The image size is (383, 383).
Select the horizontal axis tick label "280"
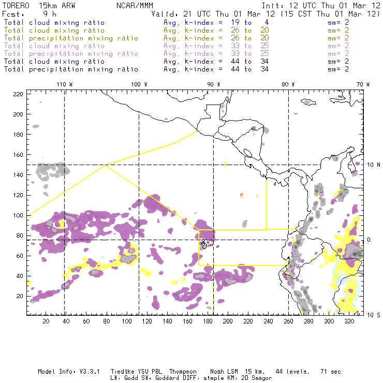click(x=309, y=321)
